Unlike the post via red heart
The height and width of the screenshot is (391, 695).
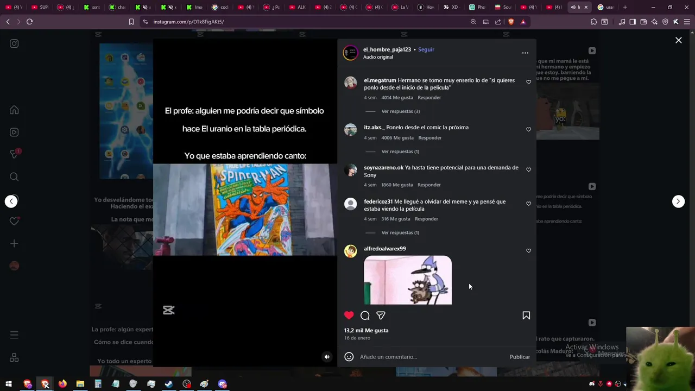click(349, 315)
